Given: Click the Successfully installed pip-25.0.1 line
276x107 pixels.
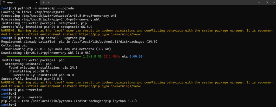Looking at the screenshot, I should [32, 79].
